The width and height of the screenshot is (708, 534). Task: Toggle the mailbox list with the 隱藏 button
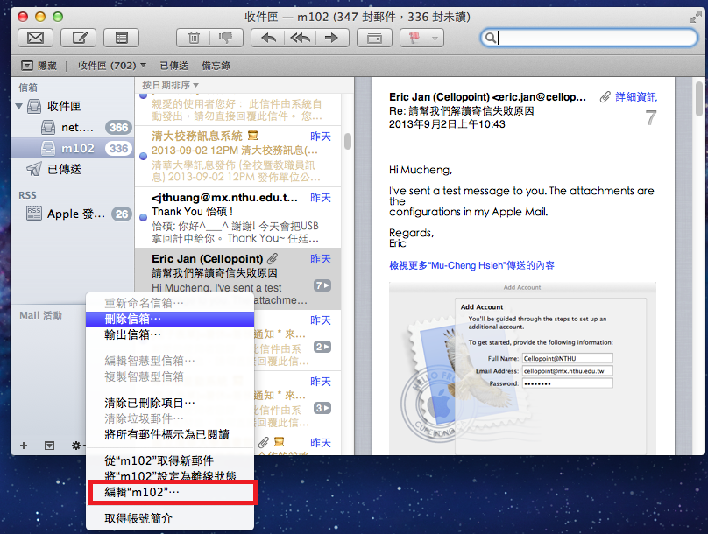coord(38,66)
